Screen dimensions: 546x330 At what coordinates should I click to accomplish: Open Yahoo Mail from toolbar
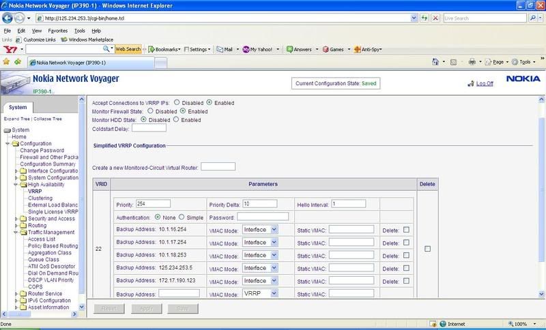pyautogui.click(x=225, y=49)
